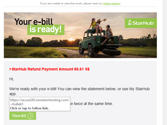
Task: Click the green 'is ready!' label
Action: coord(46,30)
